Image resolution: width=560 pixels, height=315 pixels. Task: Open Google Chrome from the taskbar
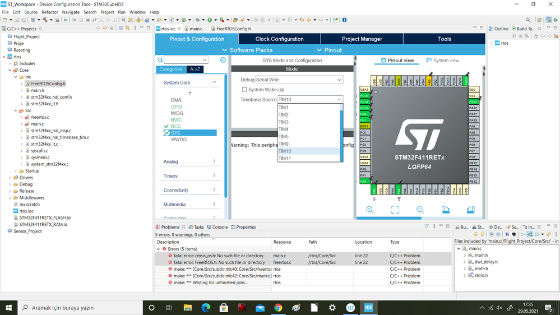click(278, 308)
